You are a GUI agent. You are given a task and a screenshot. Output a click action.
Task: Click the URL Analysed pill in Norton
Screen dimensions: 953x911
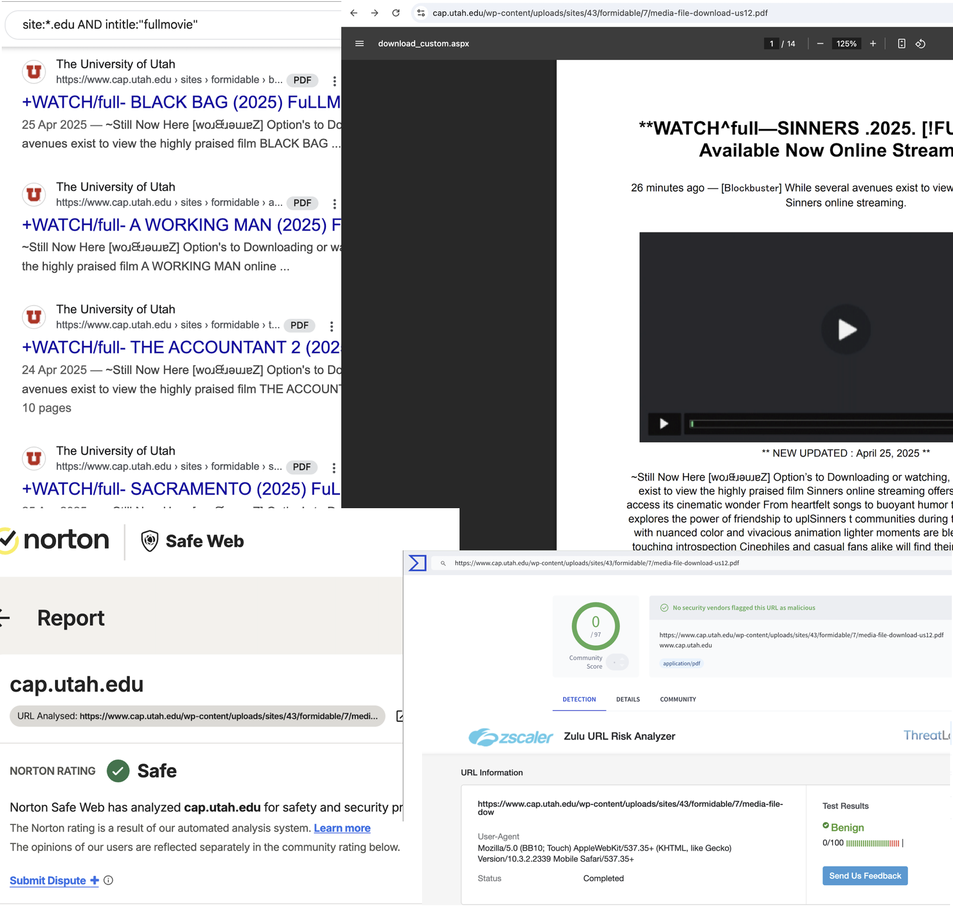pyautogui.click(x=197, y=716)
